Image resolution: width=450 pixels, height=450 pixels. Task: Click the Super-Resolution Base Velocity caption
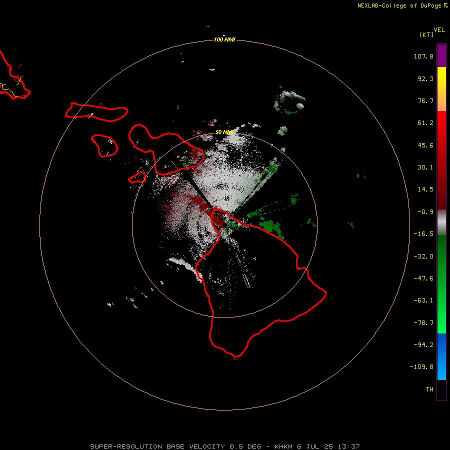coord(224,446)
